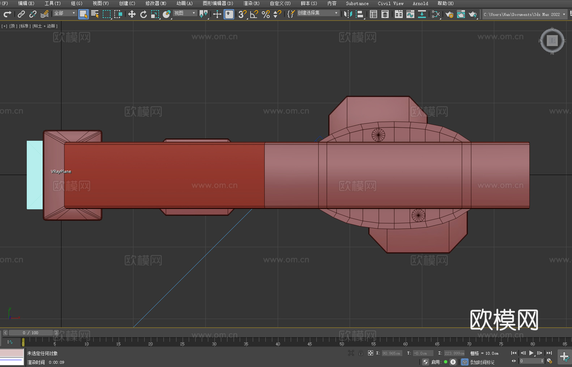Click the 顶 viewport label
572x367 pixels.
click(x=13, y=26)
